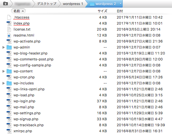Viewport: 172px width, 136px height.
Task: Sort by the 名前 column header
Action: tap(19, 11)
